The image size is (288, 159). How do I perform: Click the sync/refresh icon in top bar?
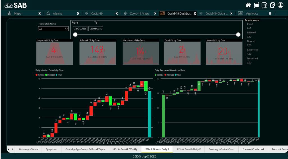pos(256,5)
